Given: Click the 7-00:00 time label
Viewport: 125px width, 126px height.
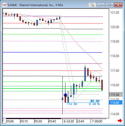Looking at the screenshot, I should [97, 121].
